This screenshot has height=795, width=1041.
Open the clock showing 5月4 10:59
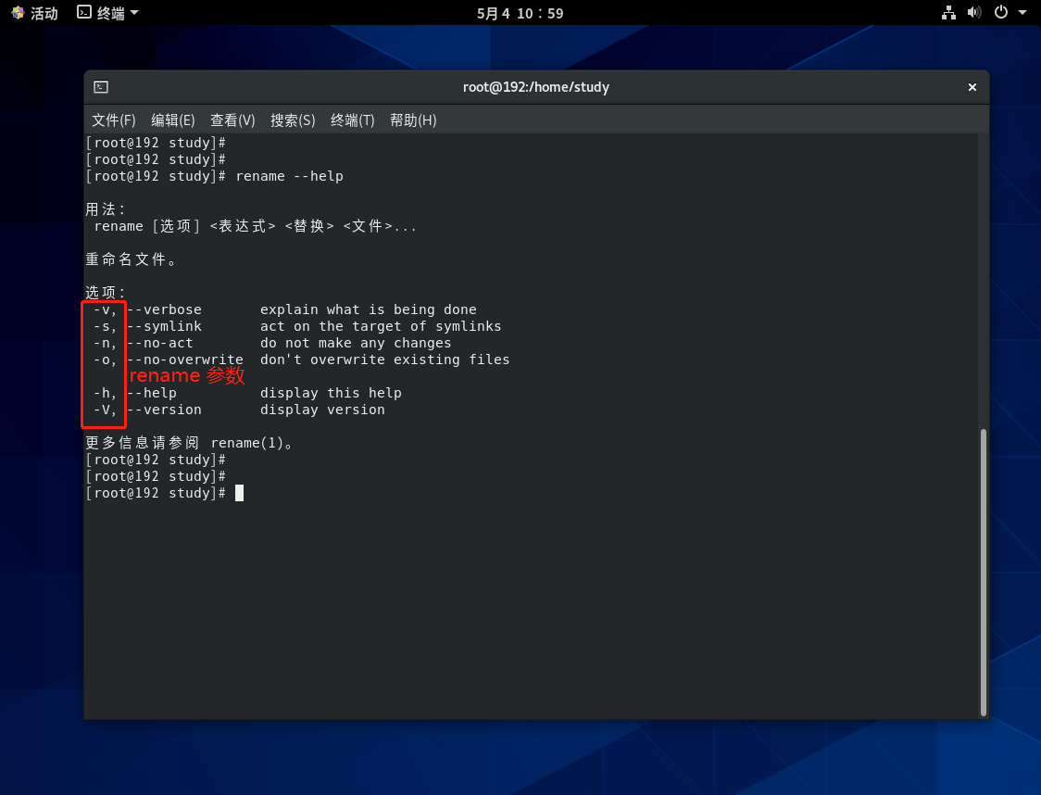pos(520,13)
